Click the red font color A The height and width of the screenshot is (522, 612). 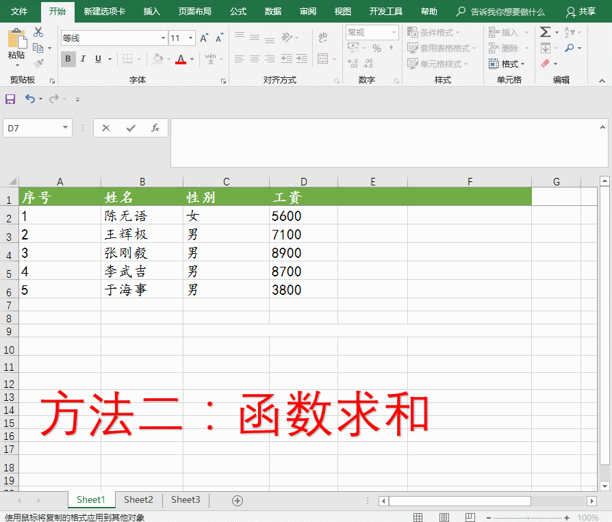click(x=180, y=59)
